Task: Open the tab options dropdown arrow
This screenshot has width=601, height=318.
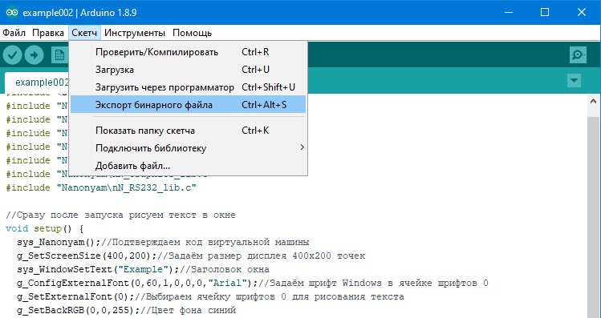Action: tap(574, 81)
